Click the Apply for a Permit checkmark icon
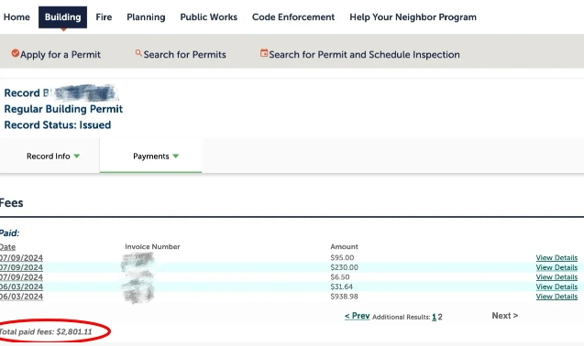This screenshot has height=346, width=584. pyautogui.click(x=15, y=54)
